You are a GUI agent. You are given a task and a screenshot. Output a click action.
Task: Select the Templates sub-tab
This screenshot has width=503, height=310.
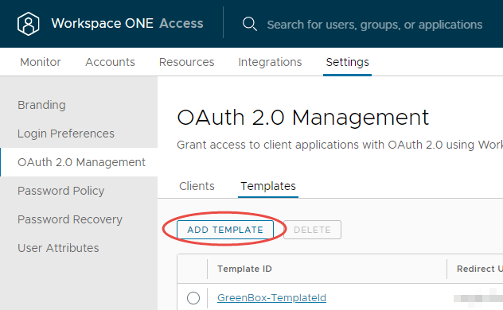pos(268,186)
